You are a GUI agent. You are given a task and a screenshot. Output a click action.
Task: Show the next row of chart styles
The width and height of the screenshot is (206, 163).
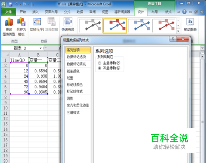178,26
